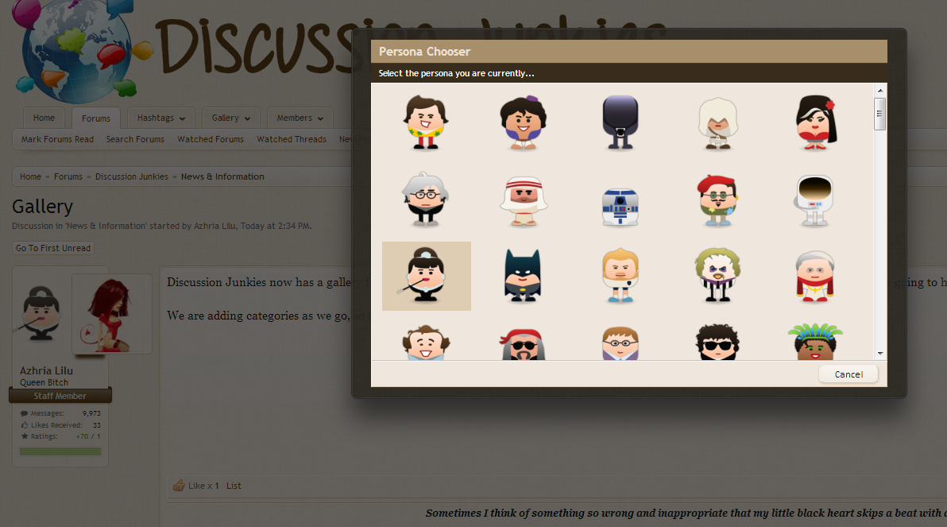Go to Watched Forums
947x527 pixels.
pos(211,139)
